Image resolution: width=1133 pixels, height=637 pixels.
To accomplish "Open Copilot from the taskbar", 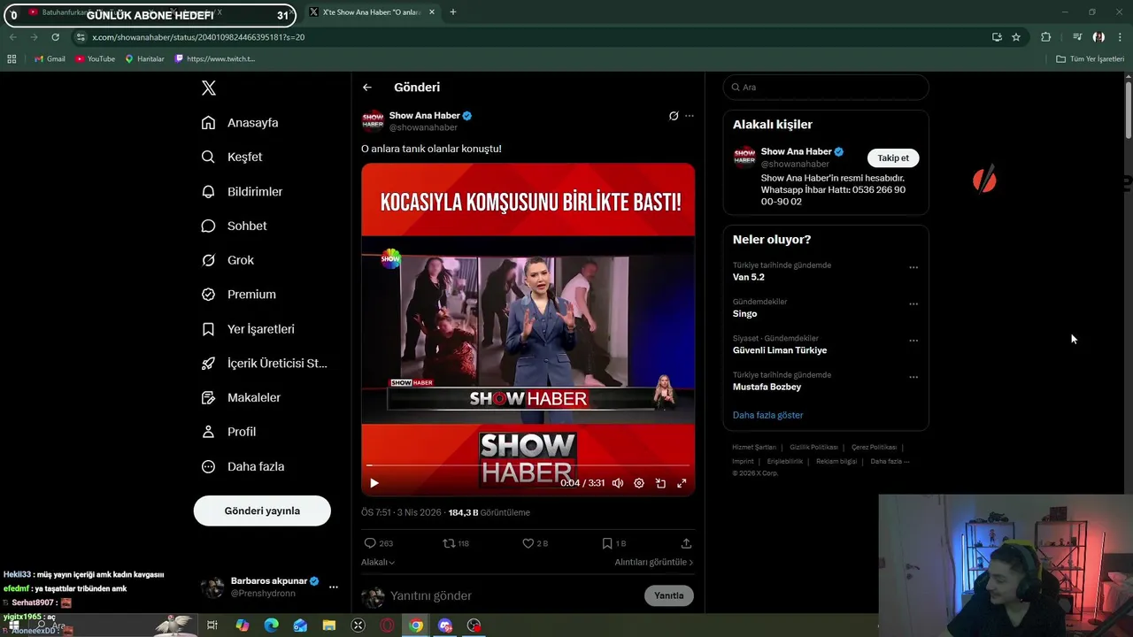I will coord(242,625).
